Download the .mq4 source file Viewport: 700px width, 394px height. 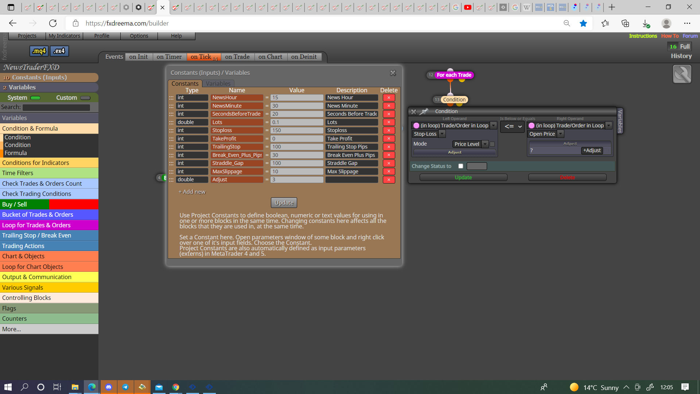(x=39, y=51)
